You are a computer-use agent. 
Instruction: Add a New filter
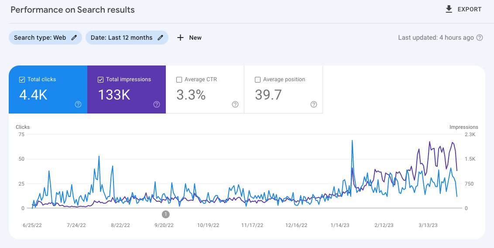pyautogui.click(x=189, y=38)
